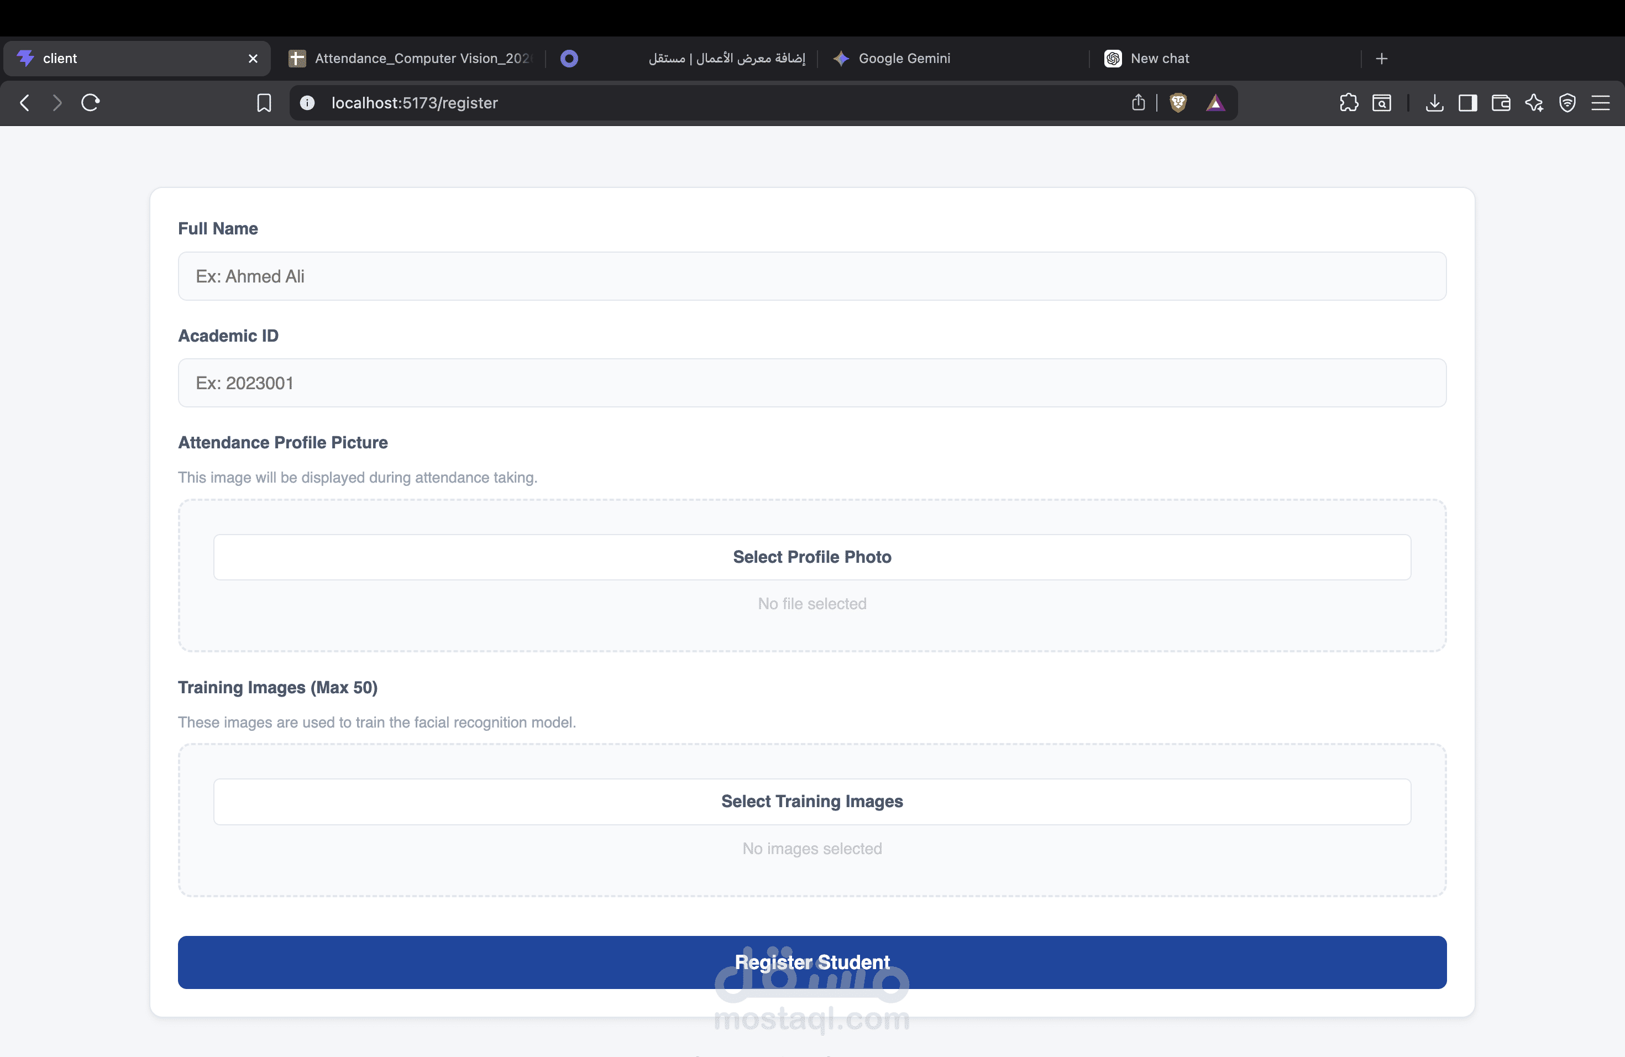Click the Academic ID input field
The height and width of the screenshot is (1057, 1625).
(812, 383)
